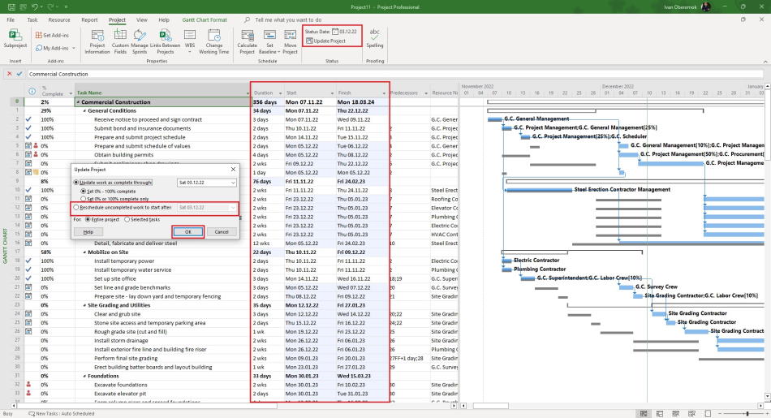The height and width of the screenshot is (418, 771).
Task: Open Finish column filter dropdown
Action: (x=384, y=93)
